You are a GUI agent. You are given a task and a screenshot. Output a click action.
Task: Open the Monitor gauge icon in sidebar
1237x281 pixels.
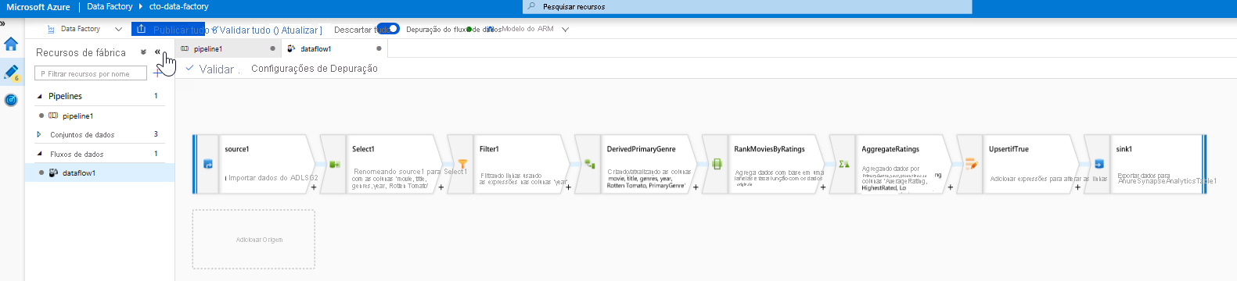click(11, 100)
